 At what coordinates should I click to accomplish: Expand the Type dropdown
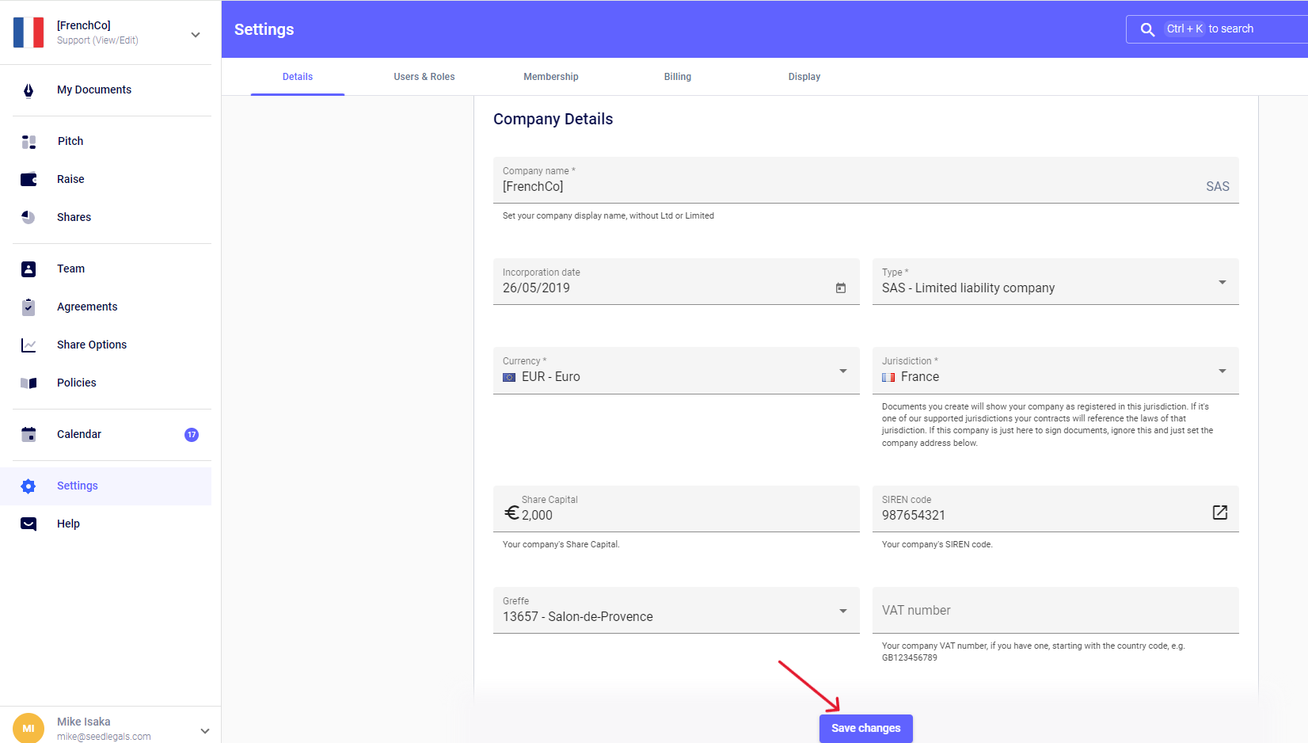(1222, 283)
